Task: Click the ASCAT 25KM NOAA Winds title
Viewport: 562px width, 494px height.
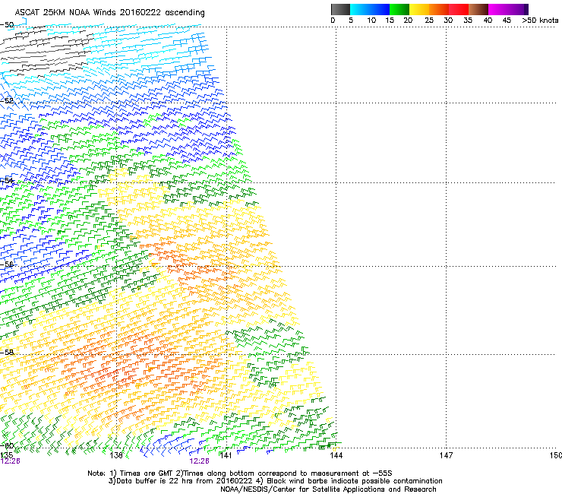Action: tap(109, 13)
